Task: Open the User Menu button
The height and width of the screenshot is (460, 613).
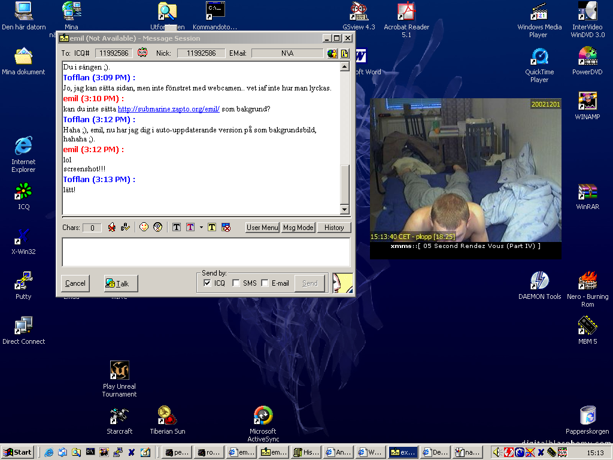Action: click(x=262, y=228)
